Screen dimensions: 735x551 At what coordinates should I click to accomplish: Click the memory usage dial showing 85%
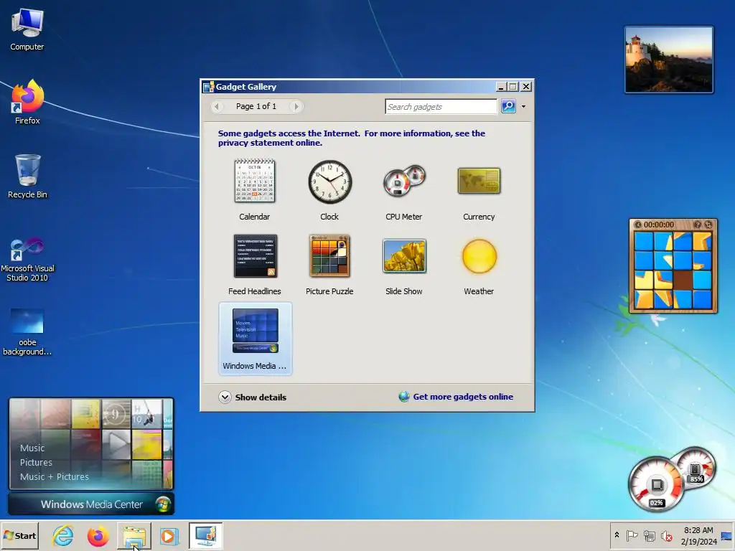[696, 468]
